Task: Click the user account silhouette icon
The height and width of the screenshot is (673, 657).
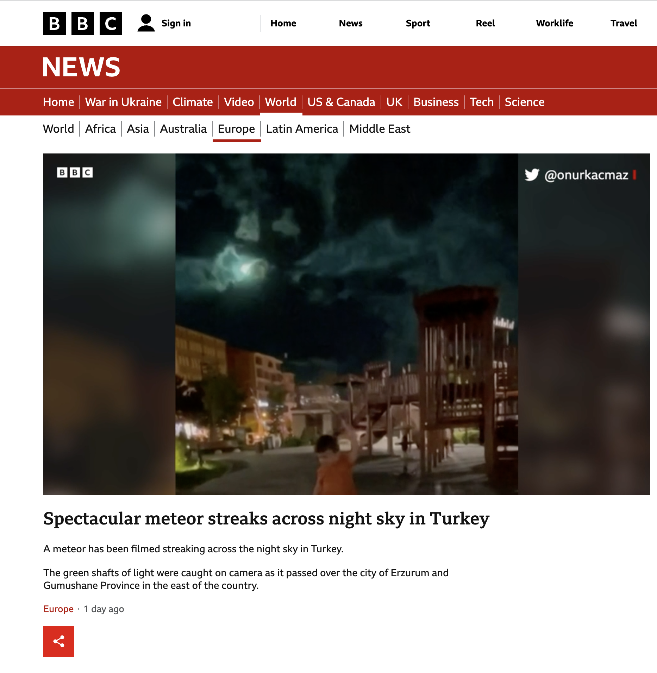Action: pos(146,23)
